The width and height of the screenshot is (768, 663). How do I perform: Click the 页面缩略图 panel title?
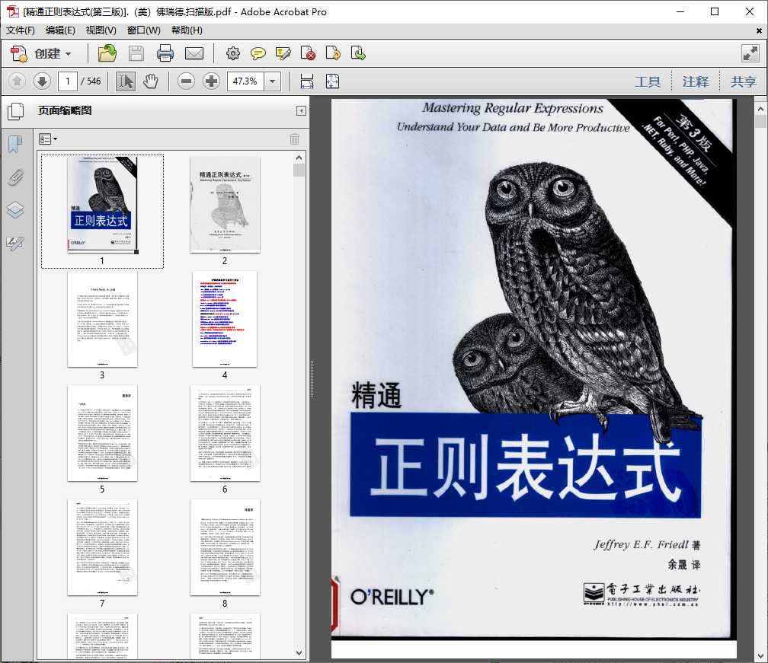[65, 110]
